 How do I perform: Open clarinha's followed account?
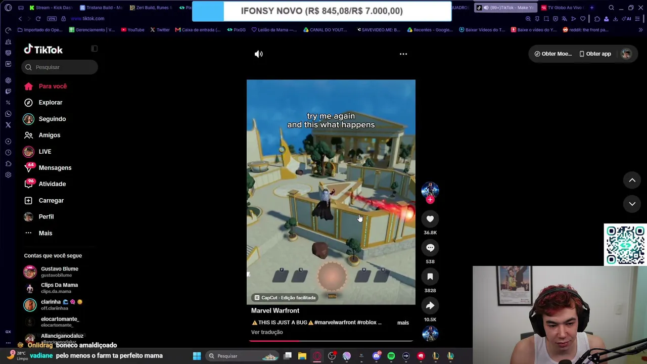click(53, 305)
